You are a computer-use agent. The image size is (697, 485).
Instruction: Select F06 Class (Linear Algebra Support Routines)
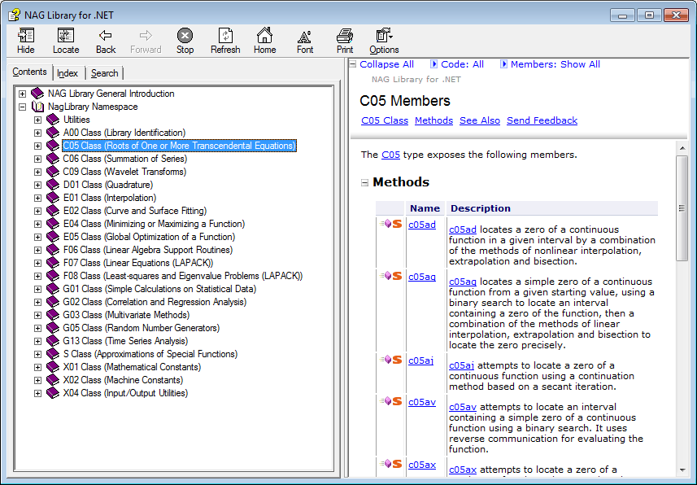[147, 250]
